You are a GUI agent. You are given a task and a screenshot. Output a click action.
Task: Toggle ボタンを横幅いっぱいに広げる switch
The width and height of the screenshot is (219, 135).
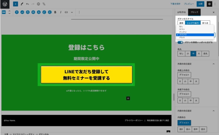tap(180, 42)
